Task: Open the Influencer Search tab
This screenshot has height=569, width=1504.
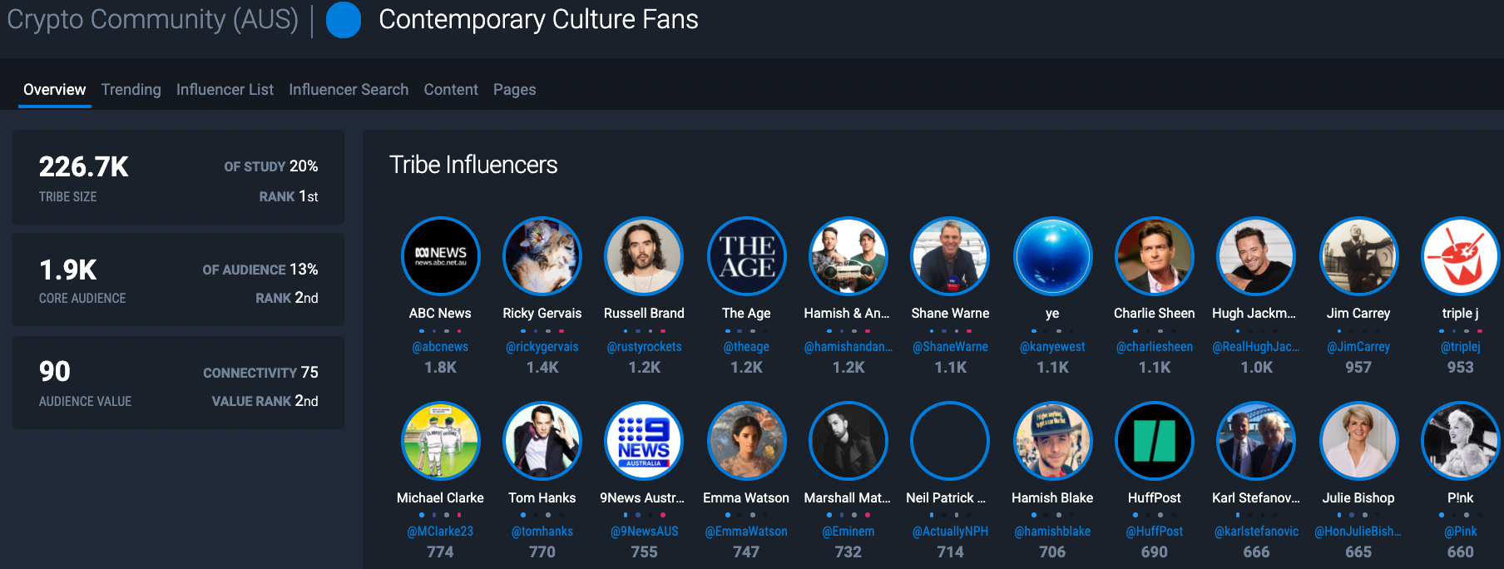Action: click(349, 89)
